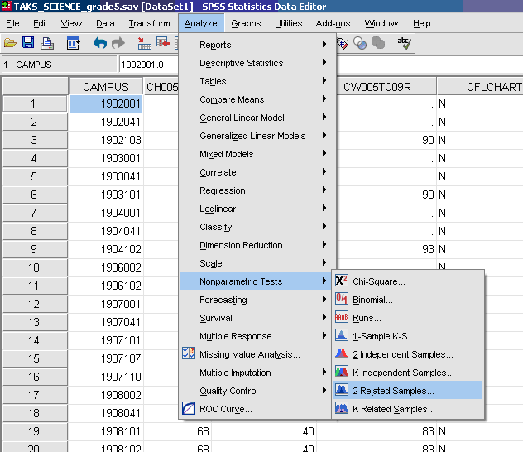
Task: Expand the Compare Means submenu
Action: 232,99
